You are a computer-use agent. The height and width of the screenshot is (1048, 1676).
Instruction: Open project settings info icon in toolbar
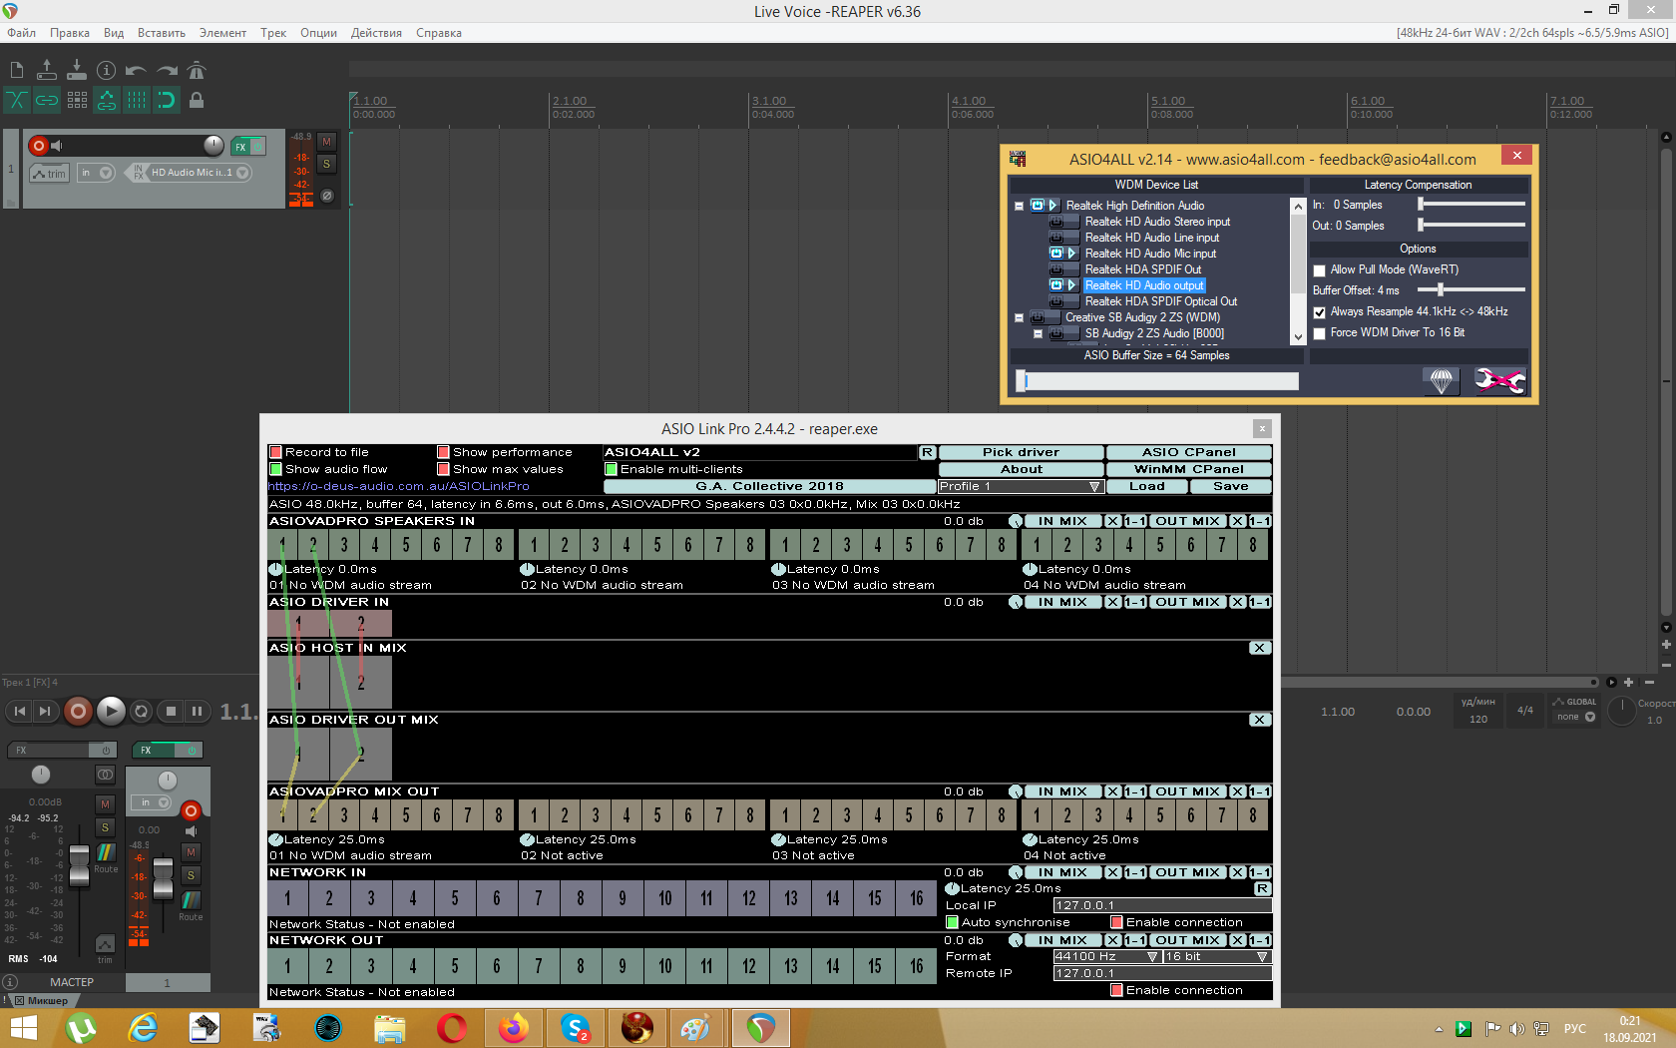click(x=107, y=70)
